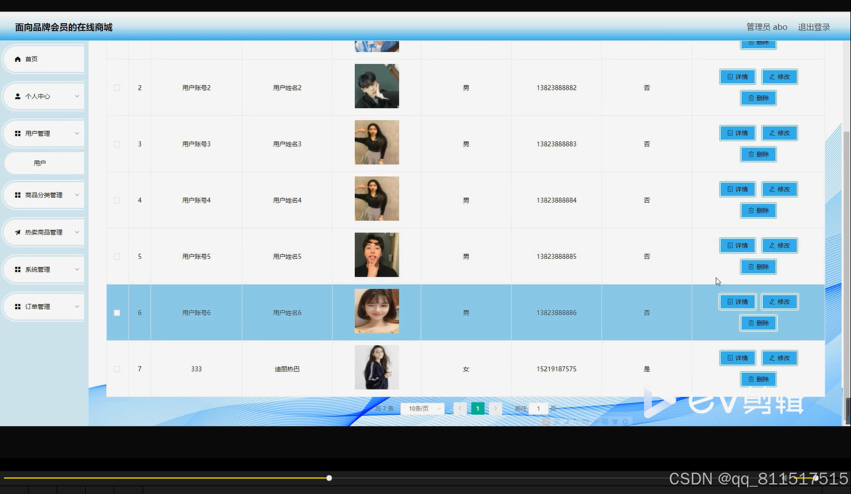Click the name 用户姓名4
The height and width of the screenshot is (494, 851).
point(287,200)
